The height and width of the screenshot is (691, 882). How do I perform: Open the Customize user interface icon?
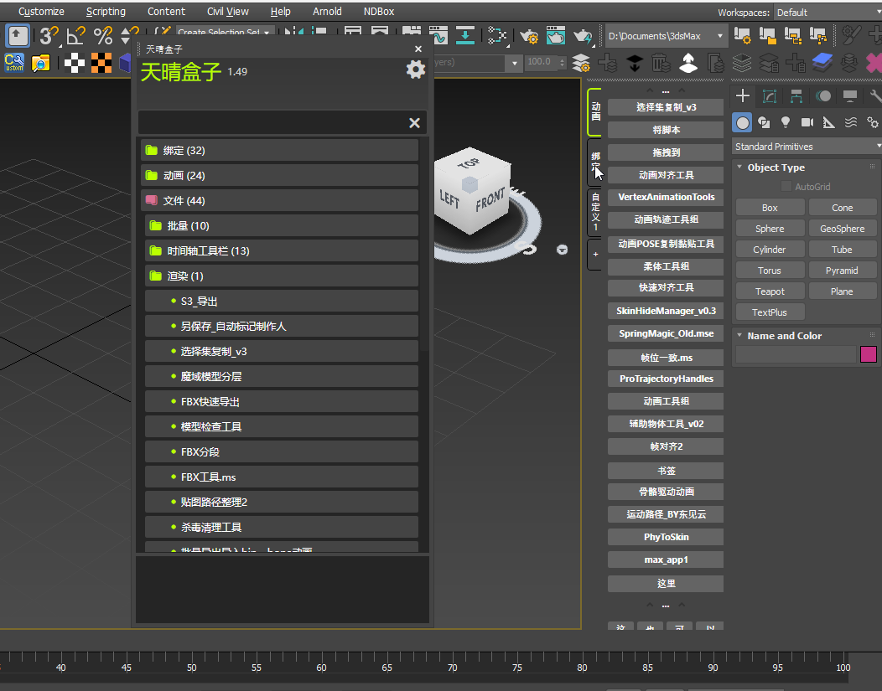pyautogui.click(x=14, y=62)
